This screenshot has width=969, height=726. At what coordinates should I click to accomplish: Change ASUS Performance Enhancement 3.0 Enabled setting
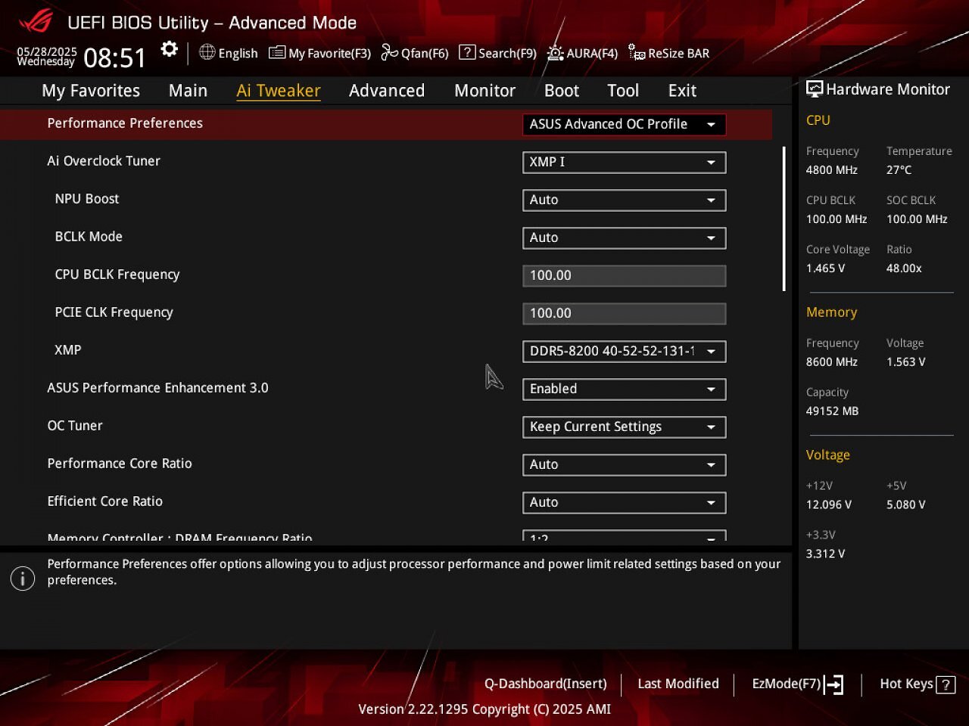625,389
